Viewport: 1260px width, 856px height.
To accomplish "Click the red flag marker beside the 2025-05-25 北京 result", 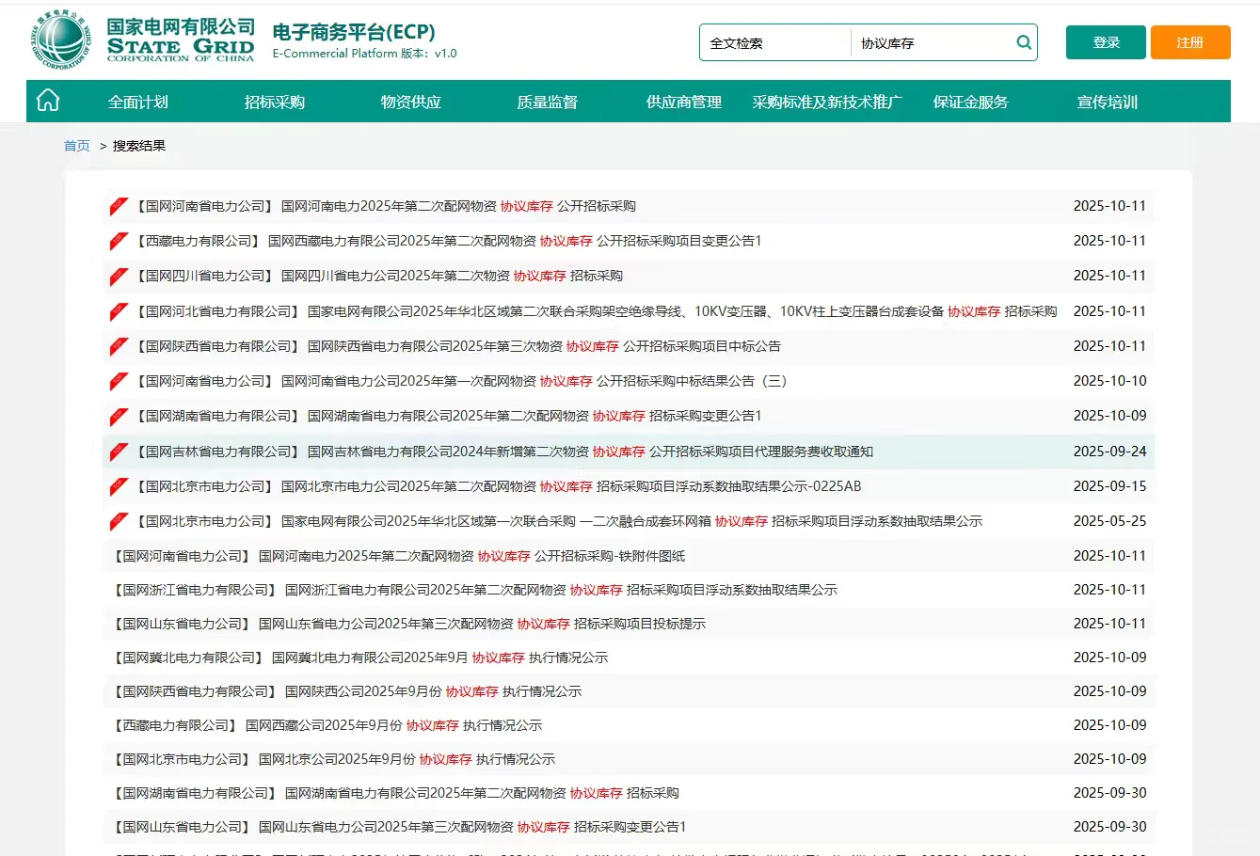I will pyautogui.click(x=118, y=519).
